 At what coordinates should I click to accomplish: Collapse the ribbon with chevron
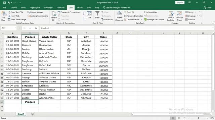click(x=213, y=23)
